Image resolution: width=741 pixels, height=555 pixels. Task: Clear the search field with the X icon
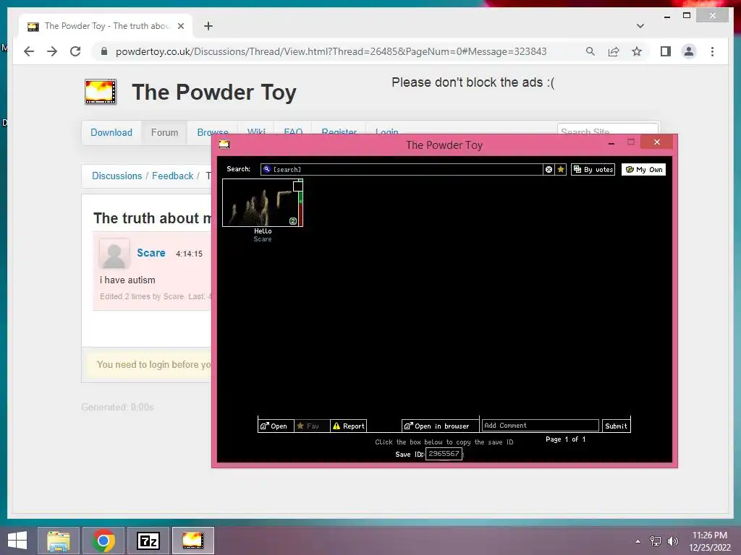coord(549,169)
